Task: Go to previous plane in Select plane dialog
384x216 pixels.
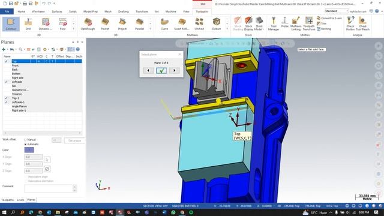Action: point(148,71)
